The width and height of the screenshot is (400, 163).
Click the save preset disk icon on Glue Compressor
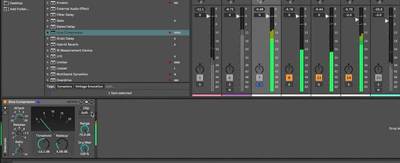[87, 102]
